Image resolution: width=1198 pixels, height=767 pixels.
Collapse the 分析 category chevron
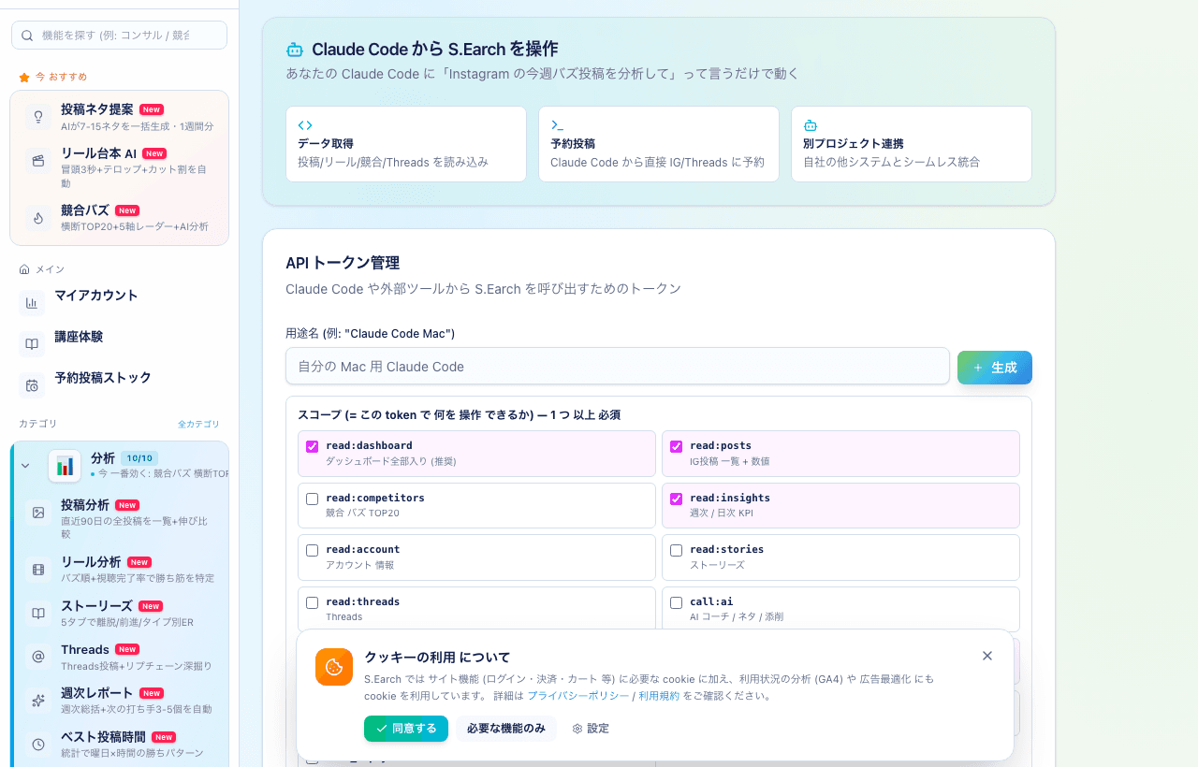pyautogui.click(x=25, y=465)
